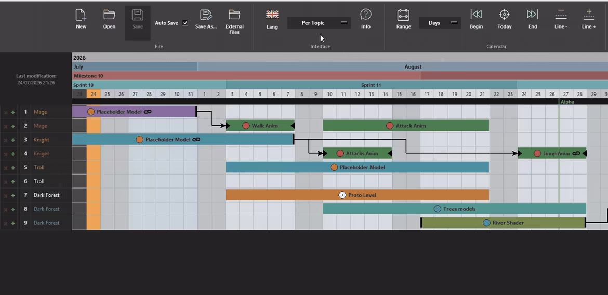Select the Troll Placeholder Model bar
The height and width of the screenshot is (295, 608).
tap(358, 167)
